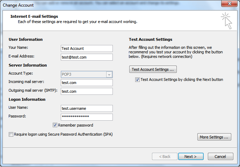
Task: Click into the Your Name field
Action: coord(87,48)
